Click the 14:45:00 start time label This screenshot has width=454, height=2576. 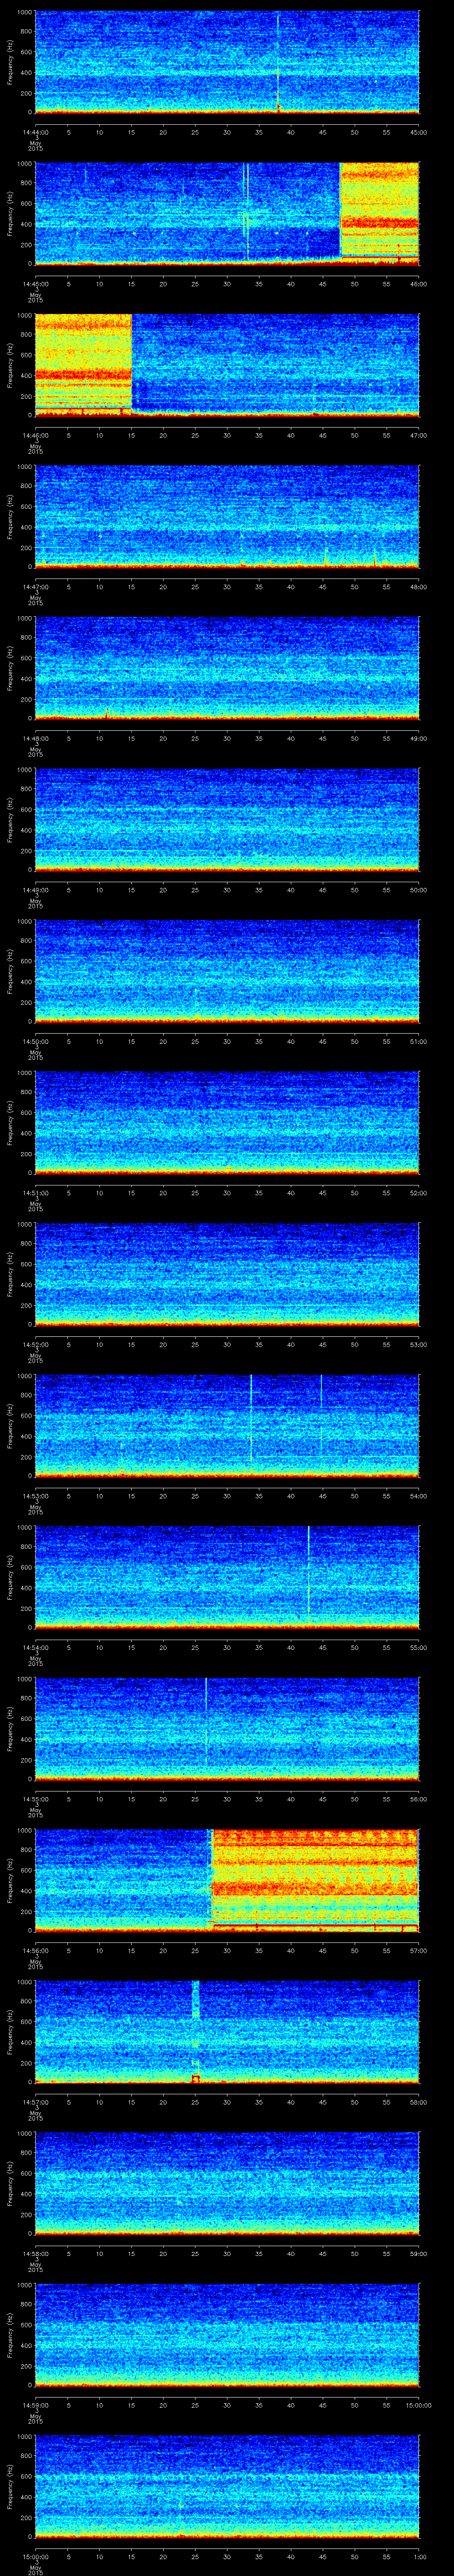click(x=35, y=284)
